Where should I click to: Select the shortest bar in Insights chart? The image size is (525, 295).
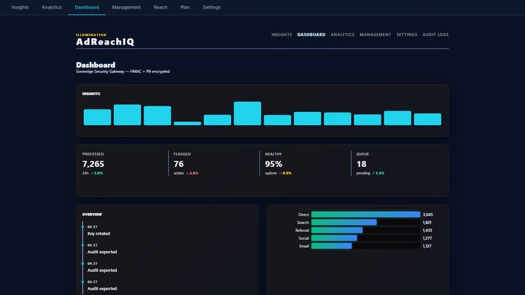pos(187,123)
